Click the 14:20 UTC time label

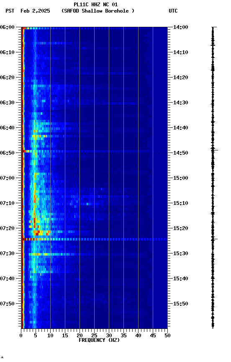181,78
